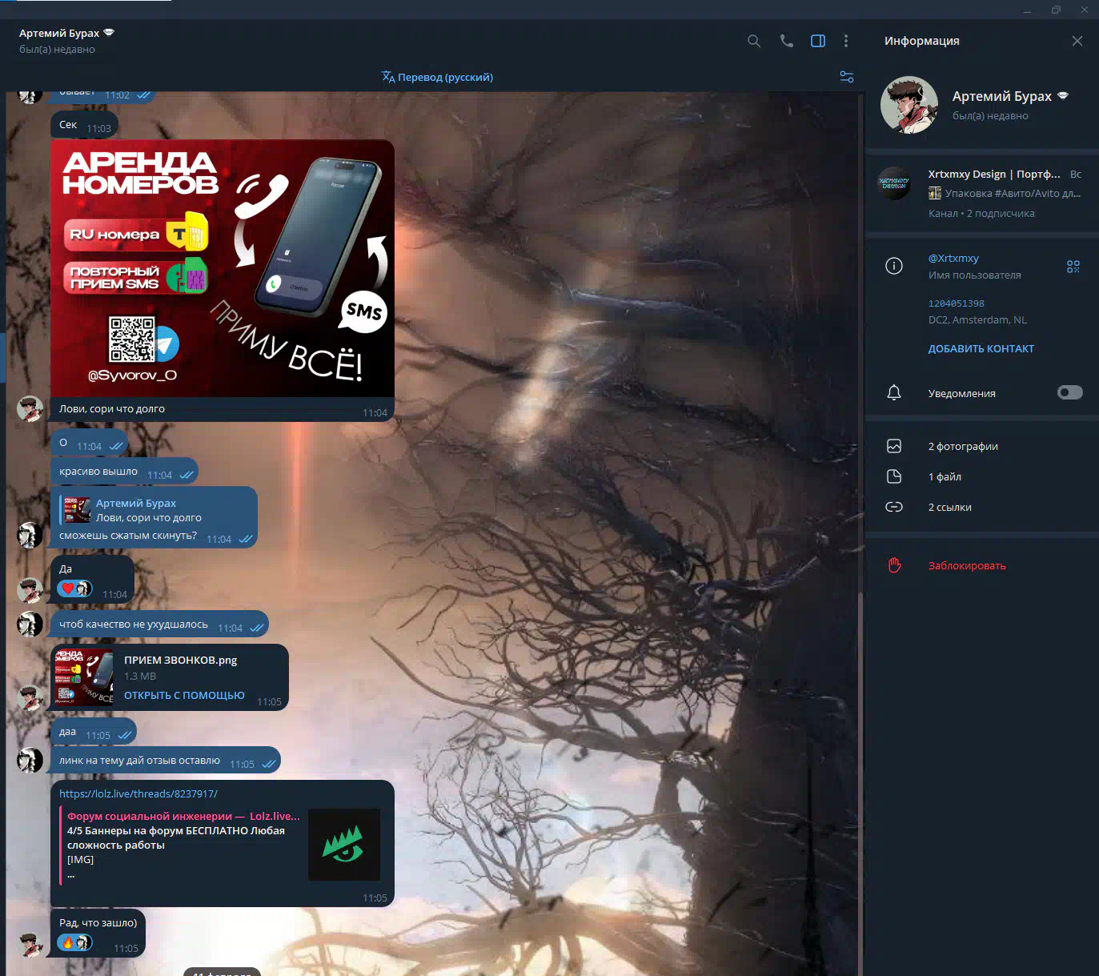This screenshot has height=976, width=1099.
Task: Click ДОБАВИТЬ КОНТАКТ button
Action: (981, 349)
